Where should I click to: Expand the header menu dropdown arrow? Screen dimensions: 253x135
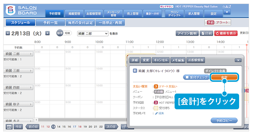pos(227,12)
